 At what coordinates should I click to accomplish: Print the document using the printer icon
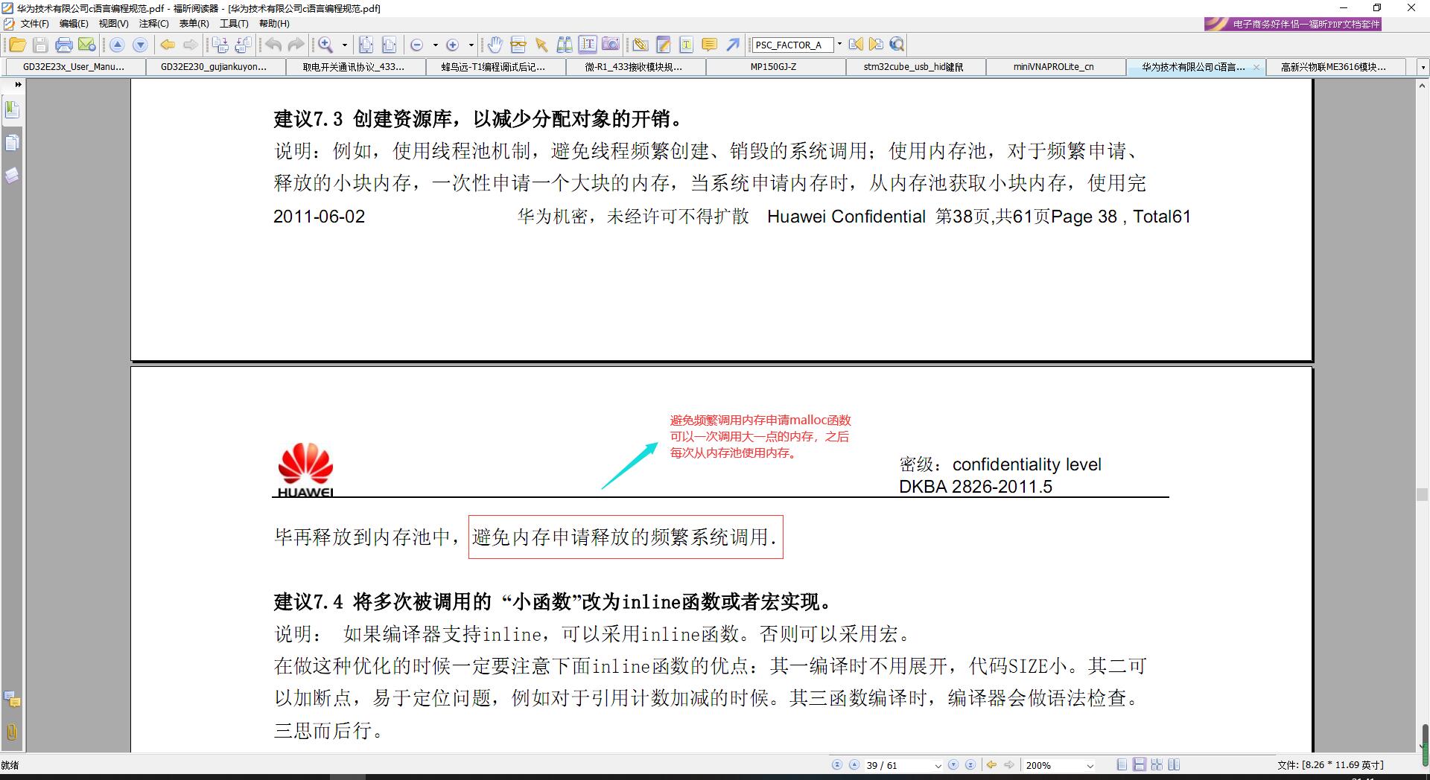pos(65,45)
